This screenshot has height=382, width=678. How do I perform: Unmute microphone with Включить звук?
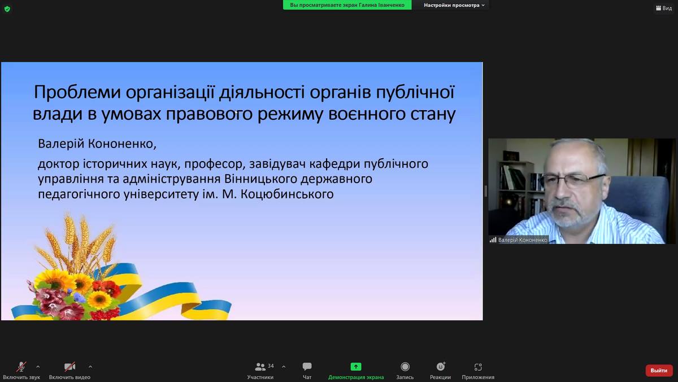coord(21,370)
